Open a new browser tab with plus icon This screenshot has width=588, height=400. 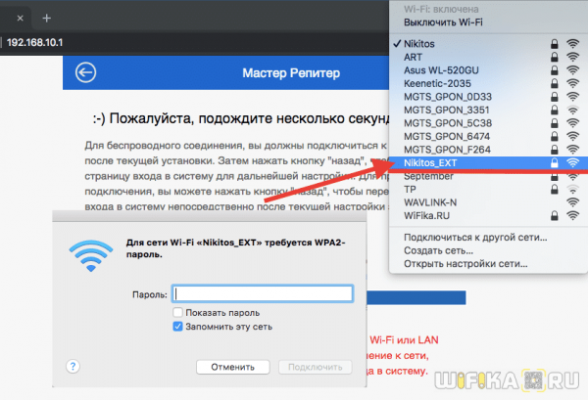pyautogui.click(x=46, y=18)
